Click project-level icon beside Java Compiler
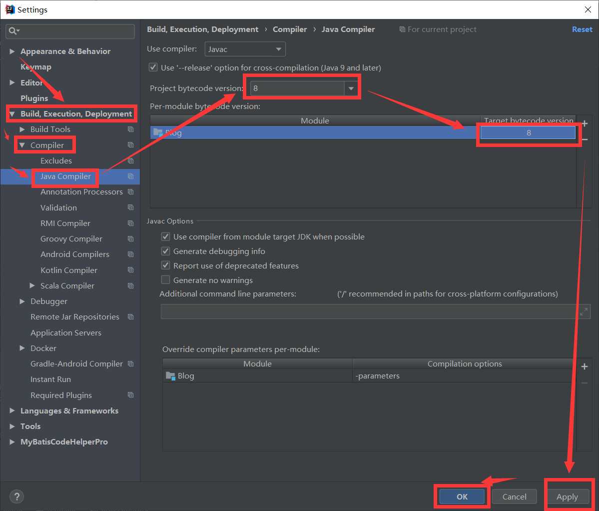 [131, 176]
